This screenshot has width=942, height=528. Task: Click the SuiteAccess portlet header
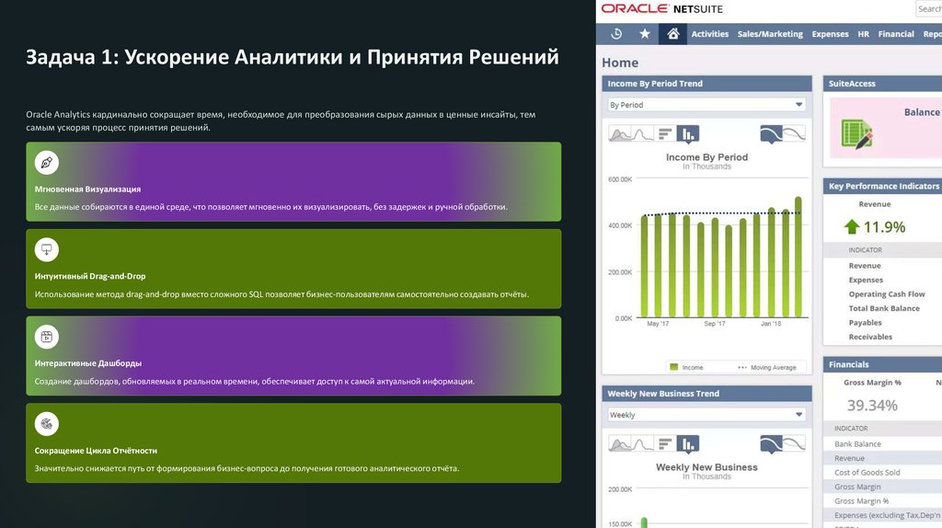coord(882,84)
